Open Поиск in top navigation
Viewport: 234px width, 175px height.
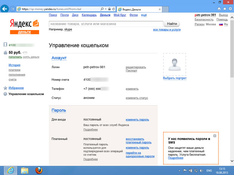(53, 15)
